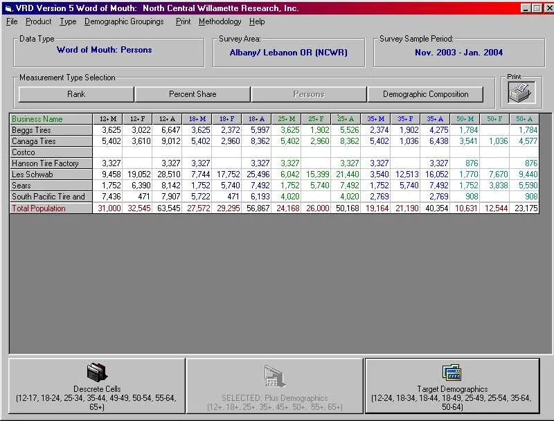Select the Canaga Tires row header
554x421 pixels.
point(51,141)
